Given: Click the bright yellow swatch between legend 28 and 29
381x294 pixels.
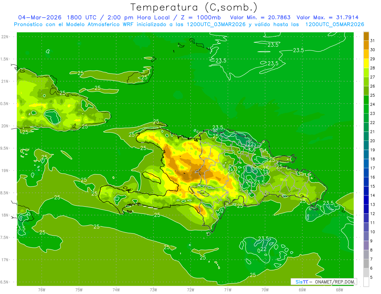Looking at the screenshot, I should click(366, 63).
